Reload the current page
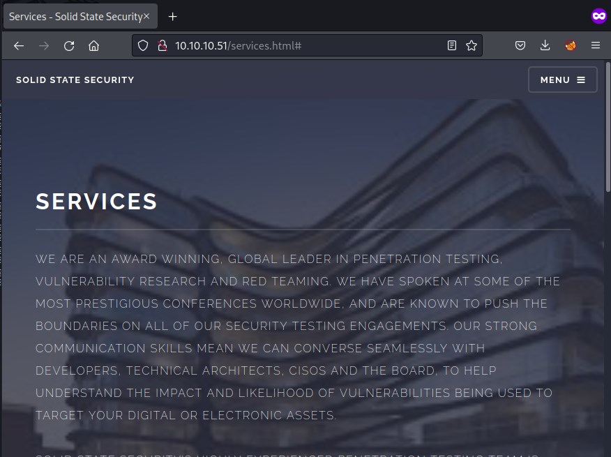This screenshot has height=457, width=611. (x=69, y=46)
